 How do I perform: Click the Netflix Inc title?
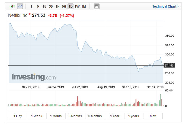(x=18, y=15)
